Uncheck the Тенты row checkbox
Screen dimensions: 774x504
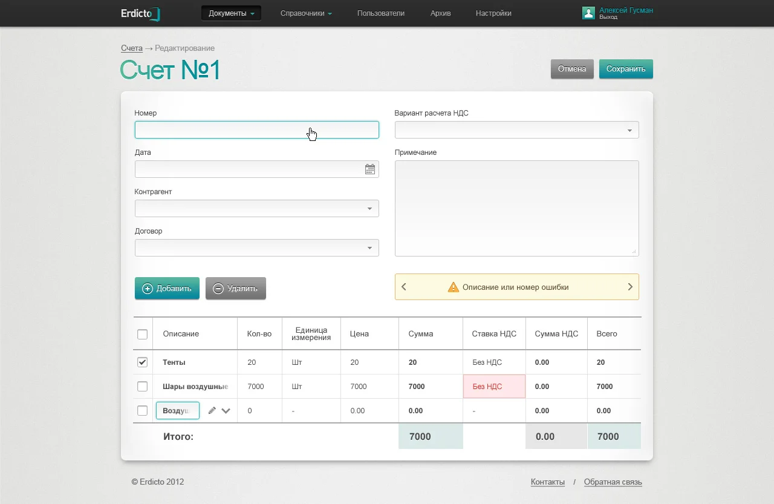(142, 362)
